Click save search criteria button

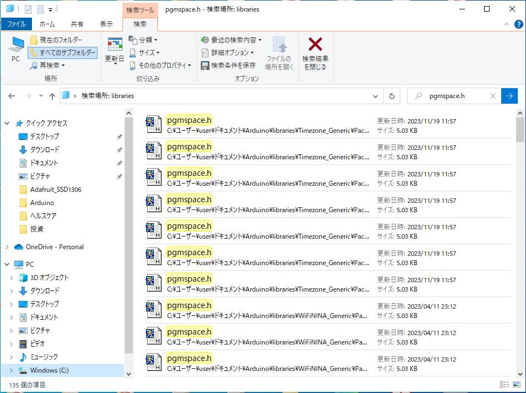[x=228, y=66]
